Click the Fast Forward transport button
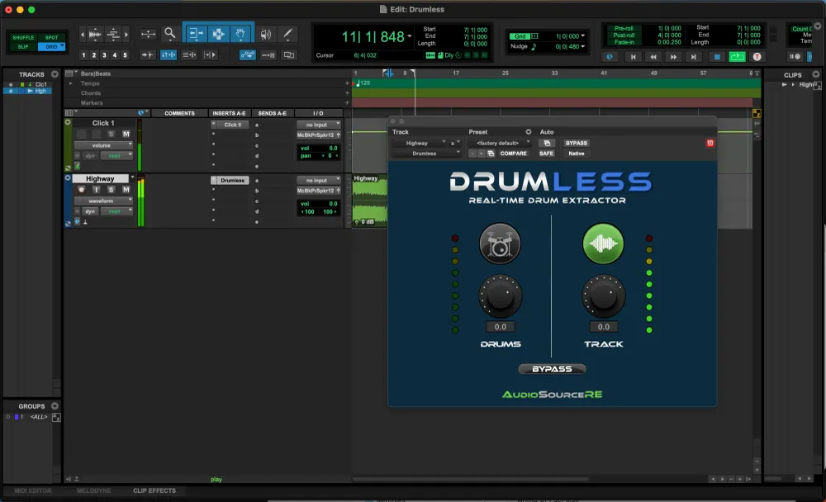This screenshot has height=502, width=826. coord(673,57)
